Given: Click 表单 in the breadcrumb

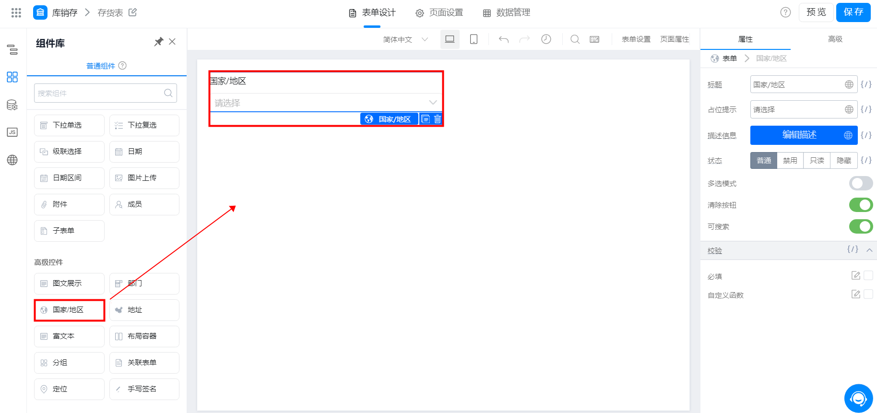Looking at the screenshot, I should (730, 59).
